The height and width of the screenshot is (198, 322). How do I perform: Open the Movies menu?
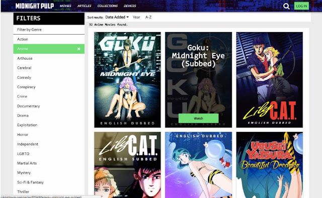[x=65, y=6]
